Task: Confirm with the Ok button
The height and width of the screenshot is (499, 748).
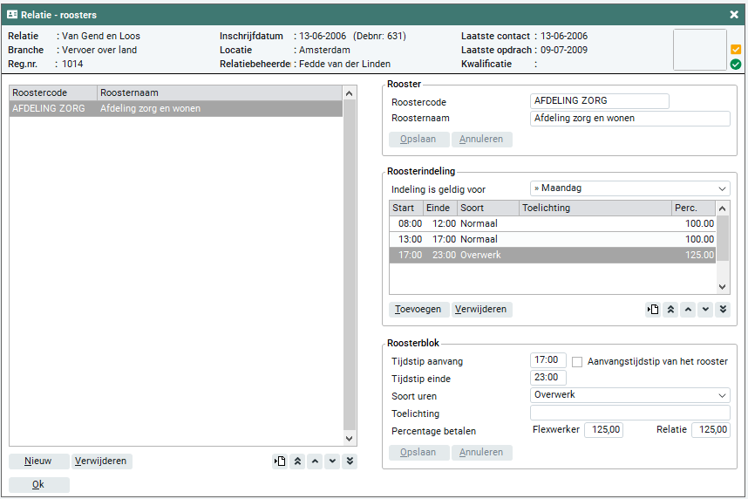Action: [38, 484]
